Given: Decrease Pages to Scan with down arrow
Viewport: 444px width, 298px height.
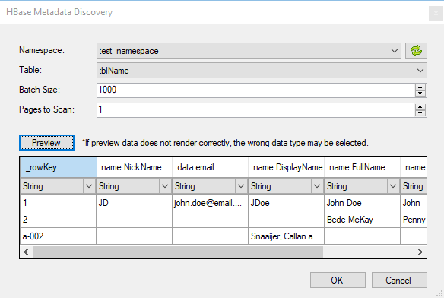Looking at the screenshot, I should [420, 113].
